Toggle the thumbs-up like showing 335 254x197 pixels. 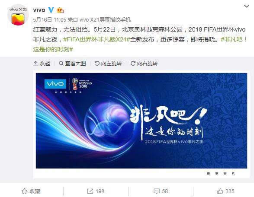[225, 191]
